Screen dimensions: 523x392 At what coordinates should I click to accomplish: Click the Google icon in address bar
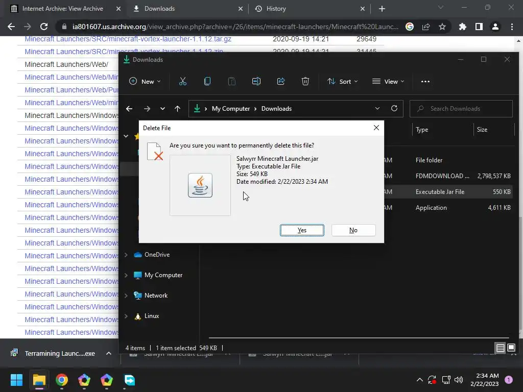(x=410, y=27)
